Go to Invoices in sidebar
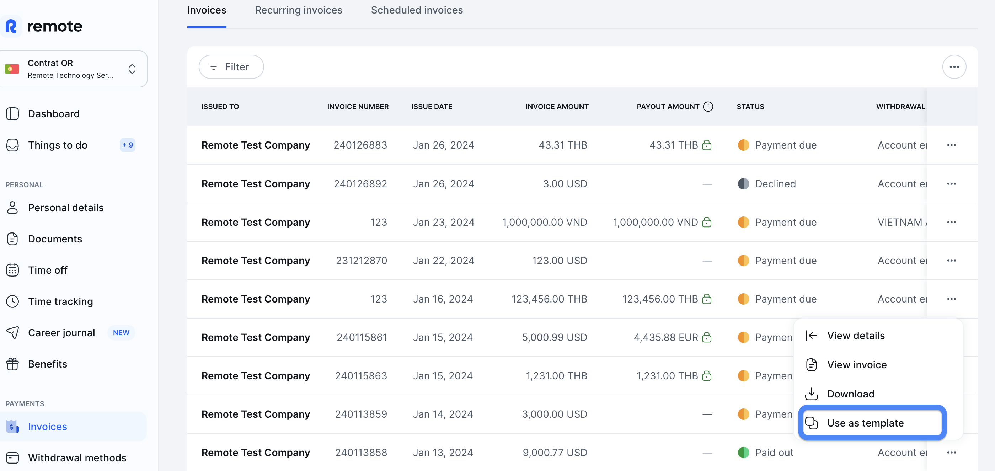Viewport: 995px width, 471px height. 73,427
